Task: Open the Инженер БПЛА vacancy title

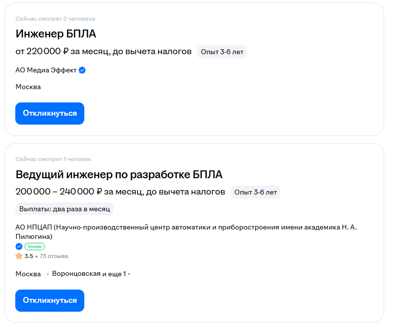Action: click(x=56, y=34)
